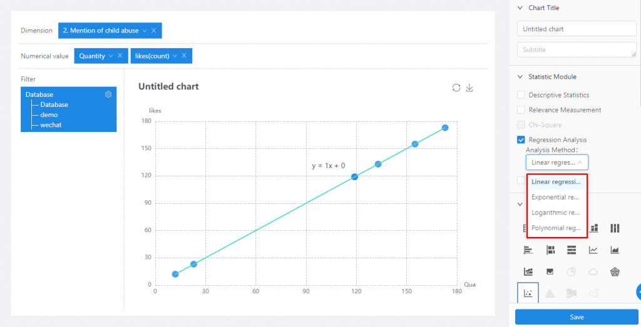Choose Polynomial regression option
The image size is (641, 327).
point(556,228)
